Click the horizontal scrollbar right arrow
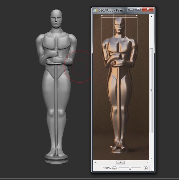Viewport: 179px width, 180px height. [147, 162]
